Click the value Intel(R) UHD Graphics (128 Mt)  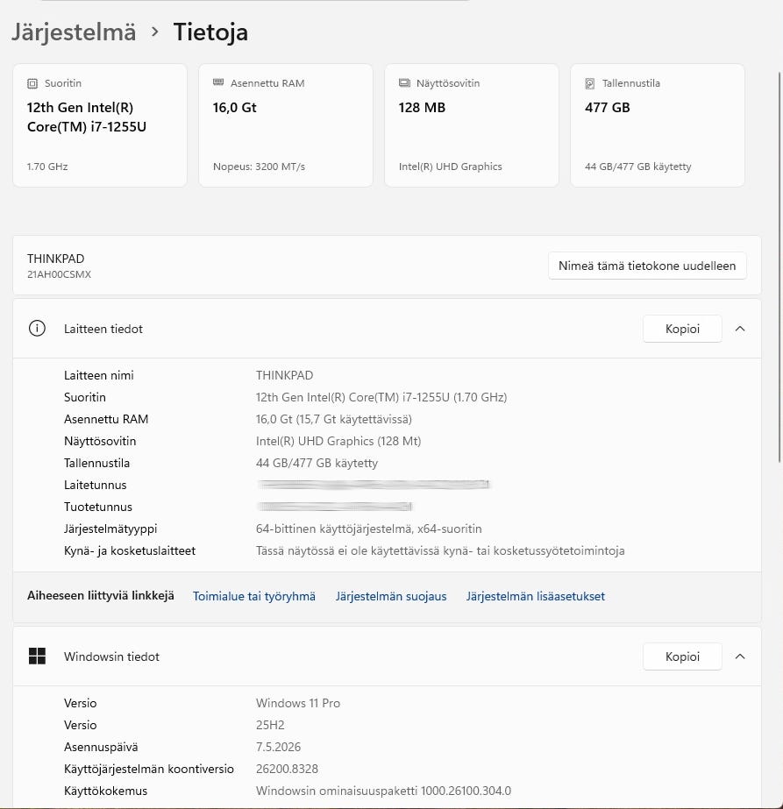pos(338,441)
